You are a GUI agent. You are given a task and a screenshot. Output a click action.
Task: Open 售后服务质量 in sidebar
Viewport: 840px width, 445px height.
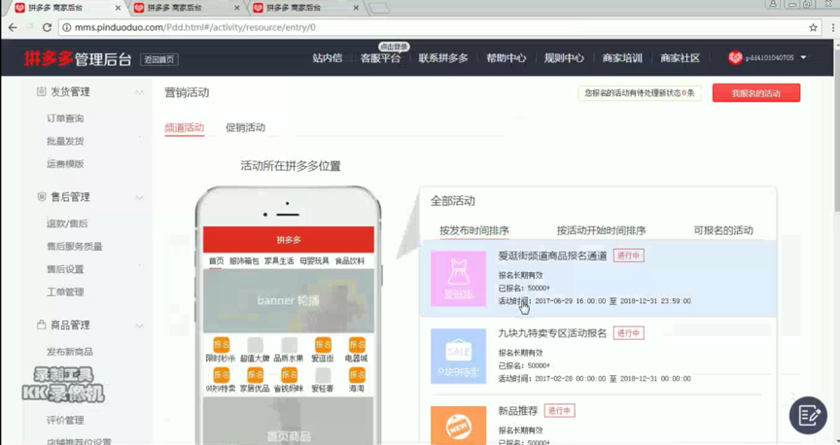[x=75, y=247]
